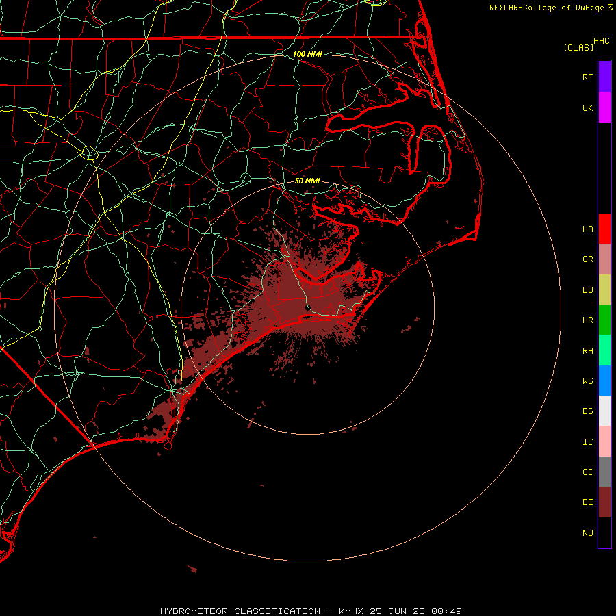
Task: Click the GR legend color swatch
Action: tap(604, 259)
